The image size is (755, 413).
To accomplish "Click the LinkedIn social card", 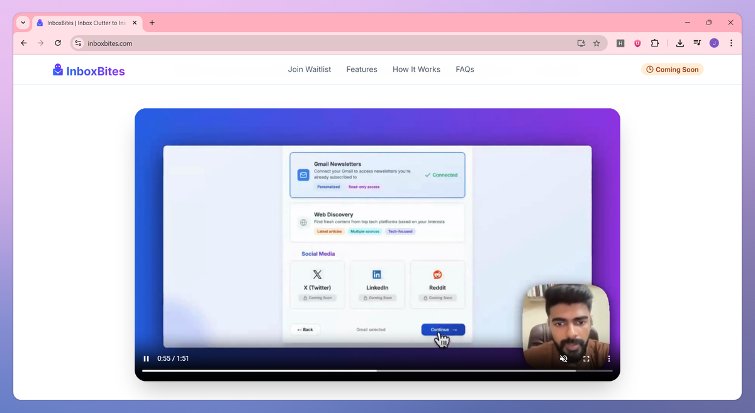I will coord(377,285).
